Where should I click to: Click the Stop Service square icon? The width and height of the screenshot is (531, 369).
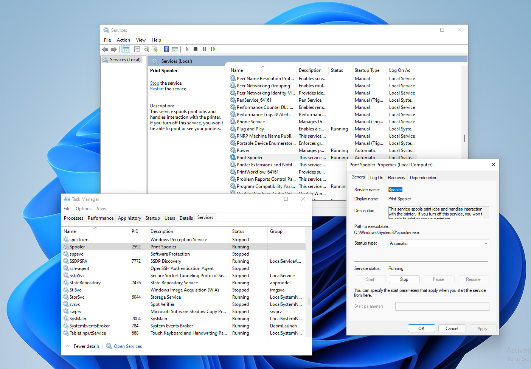(x=196, y=49)
